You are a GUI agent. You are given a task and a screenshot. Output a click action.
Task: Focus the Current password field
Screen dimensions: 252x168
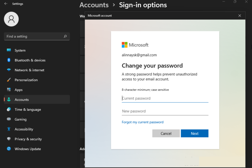(165, 98)
